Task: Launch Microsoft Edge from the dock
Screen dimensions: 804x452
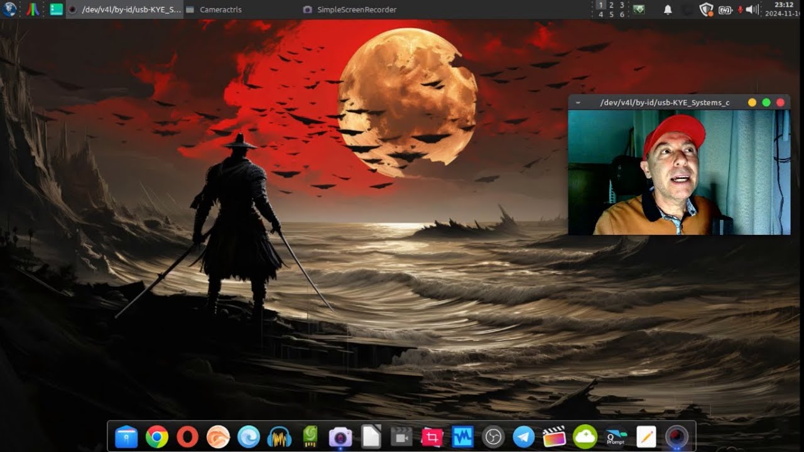Action: coord(249,436)
